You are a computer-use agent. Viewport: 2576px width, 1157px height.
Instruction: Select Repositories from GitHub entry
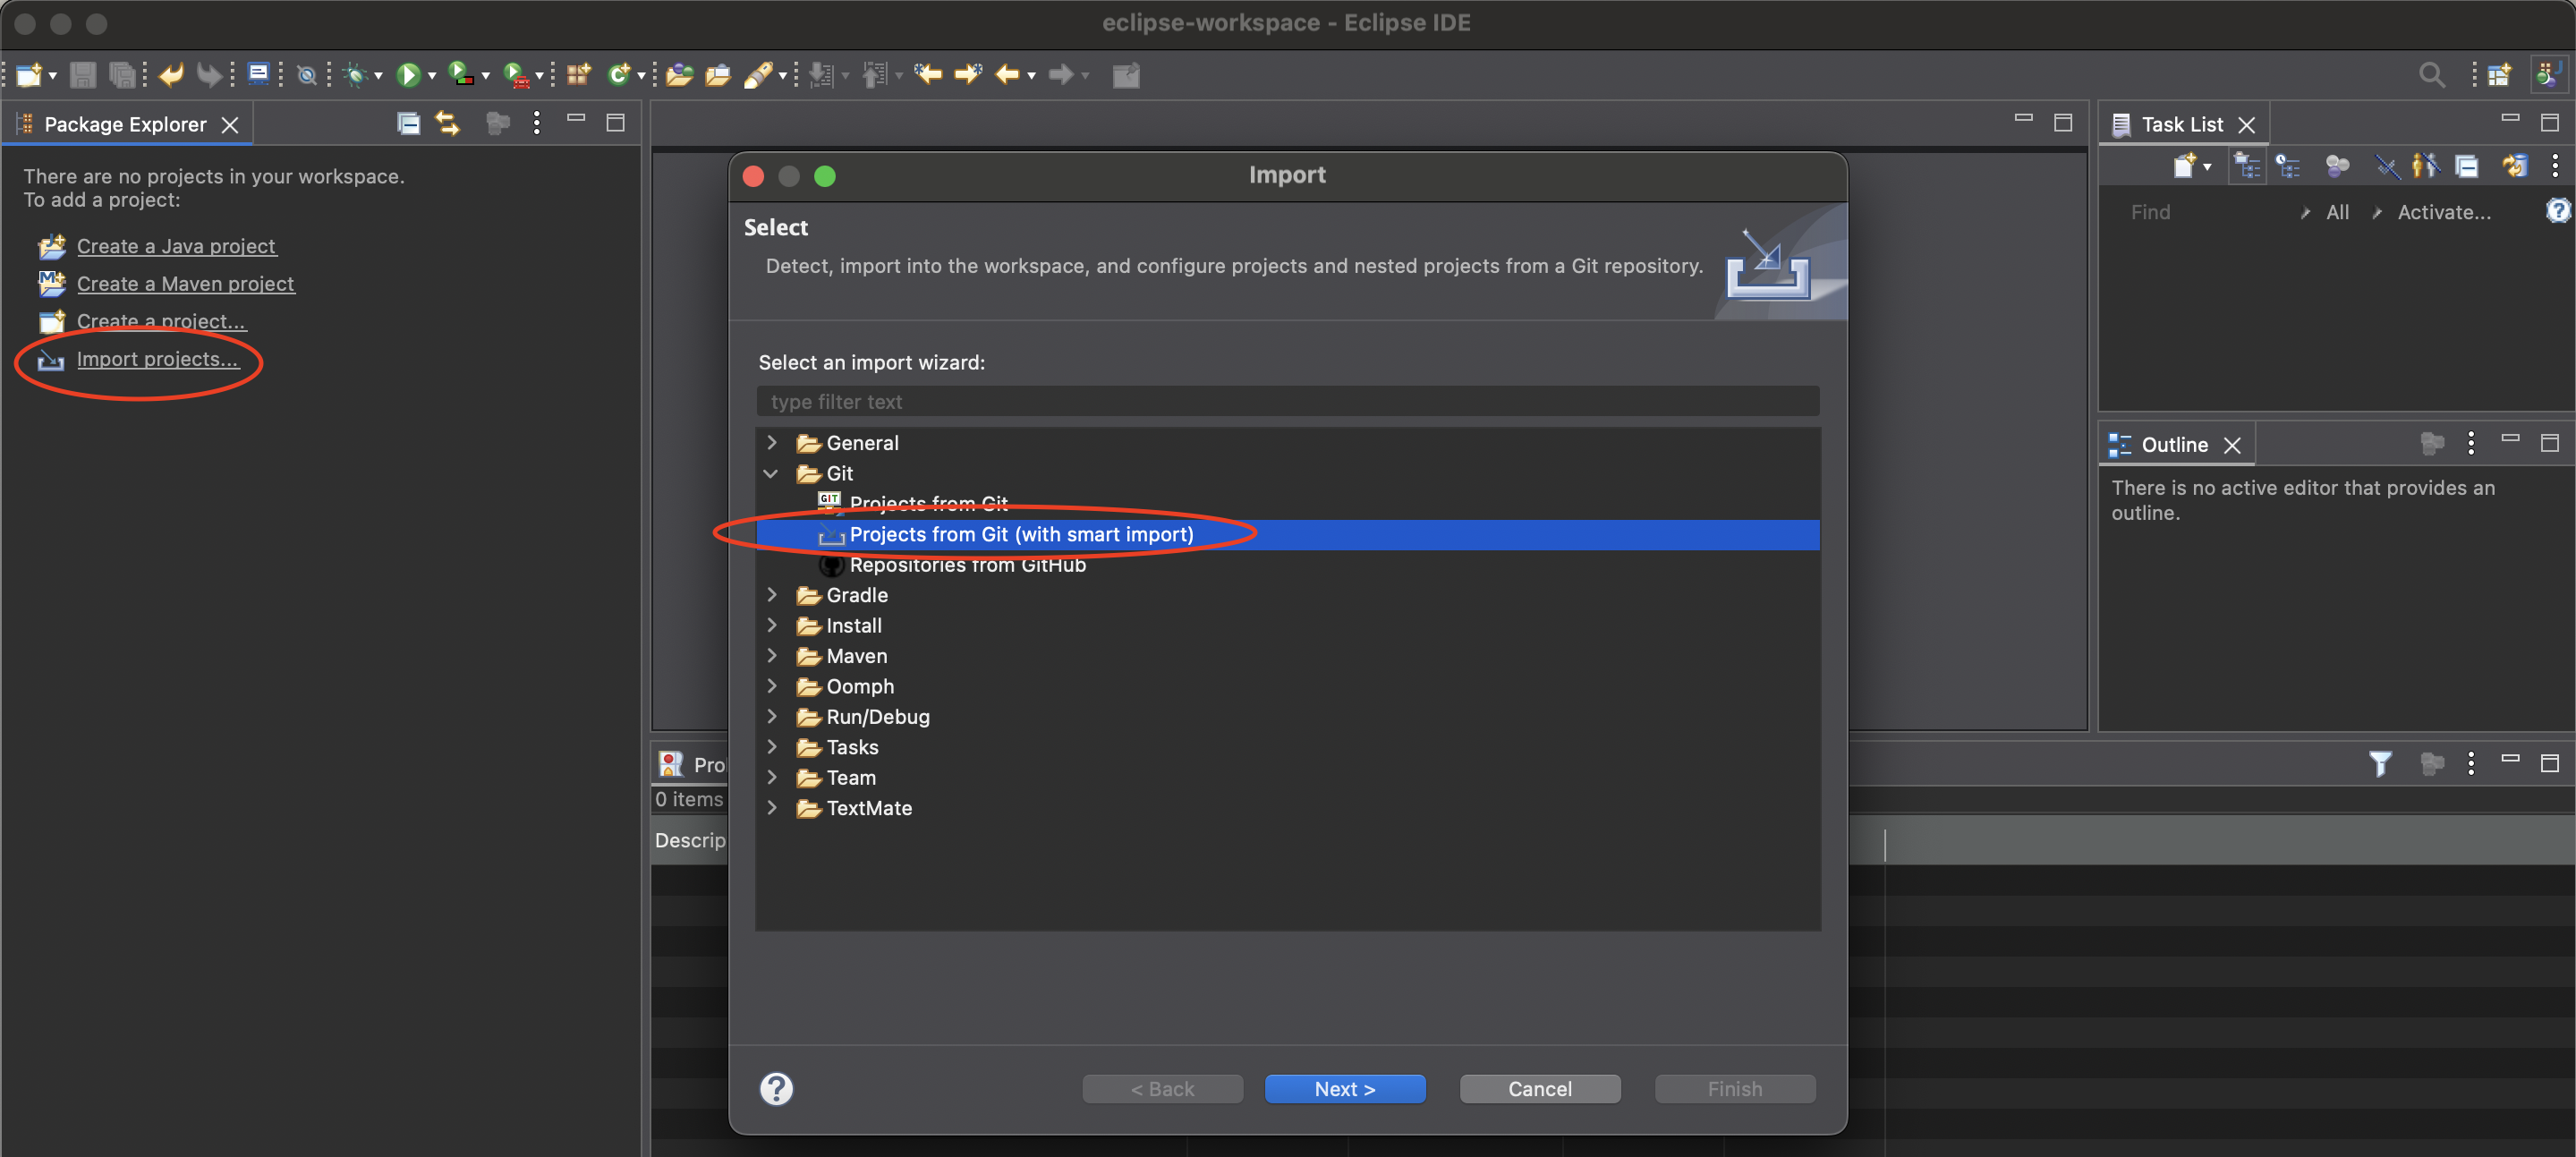(x=966, y=565)
